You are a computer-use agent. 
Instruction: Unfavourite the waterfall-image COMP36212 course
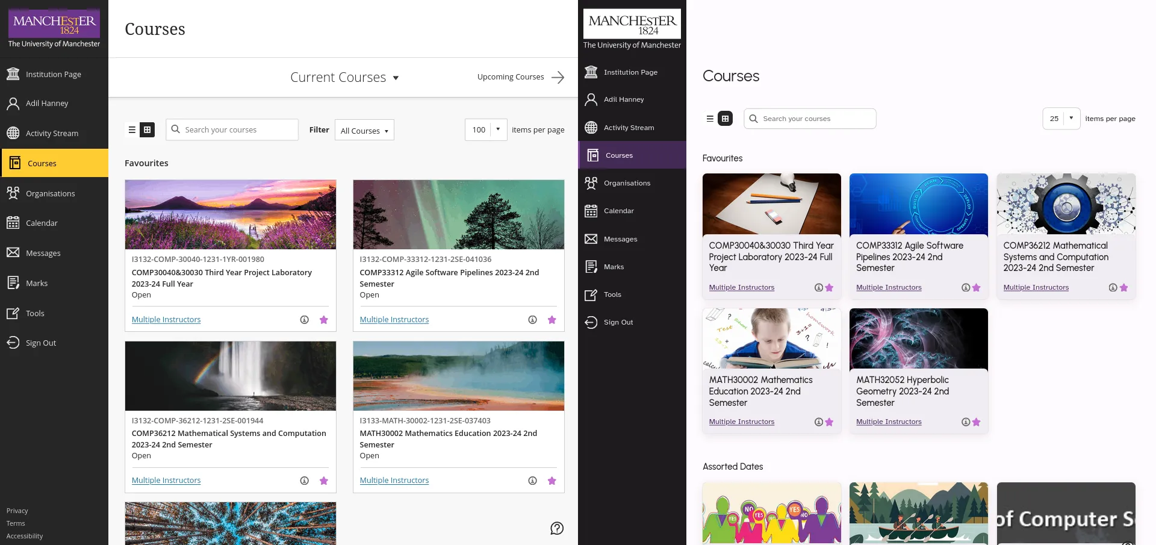[324, 481]
